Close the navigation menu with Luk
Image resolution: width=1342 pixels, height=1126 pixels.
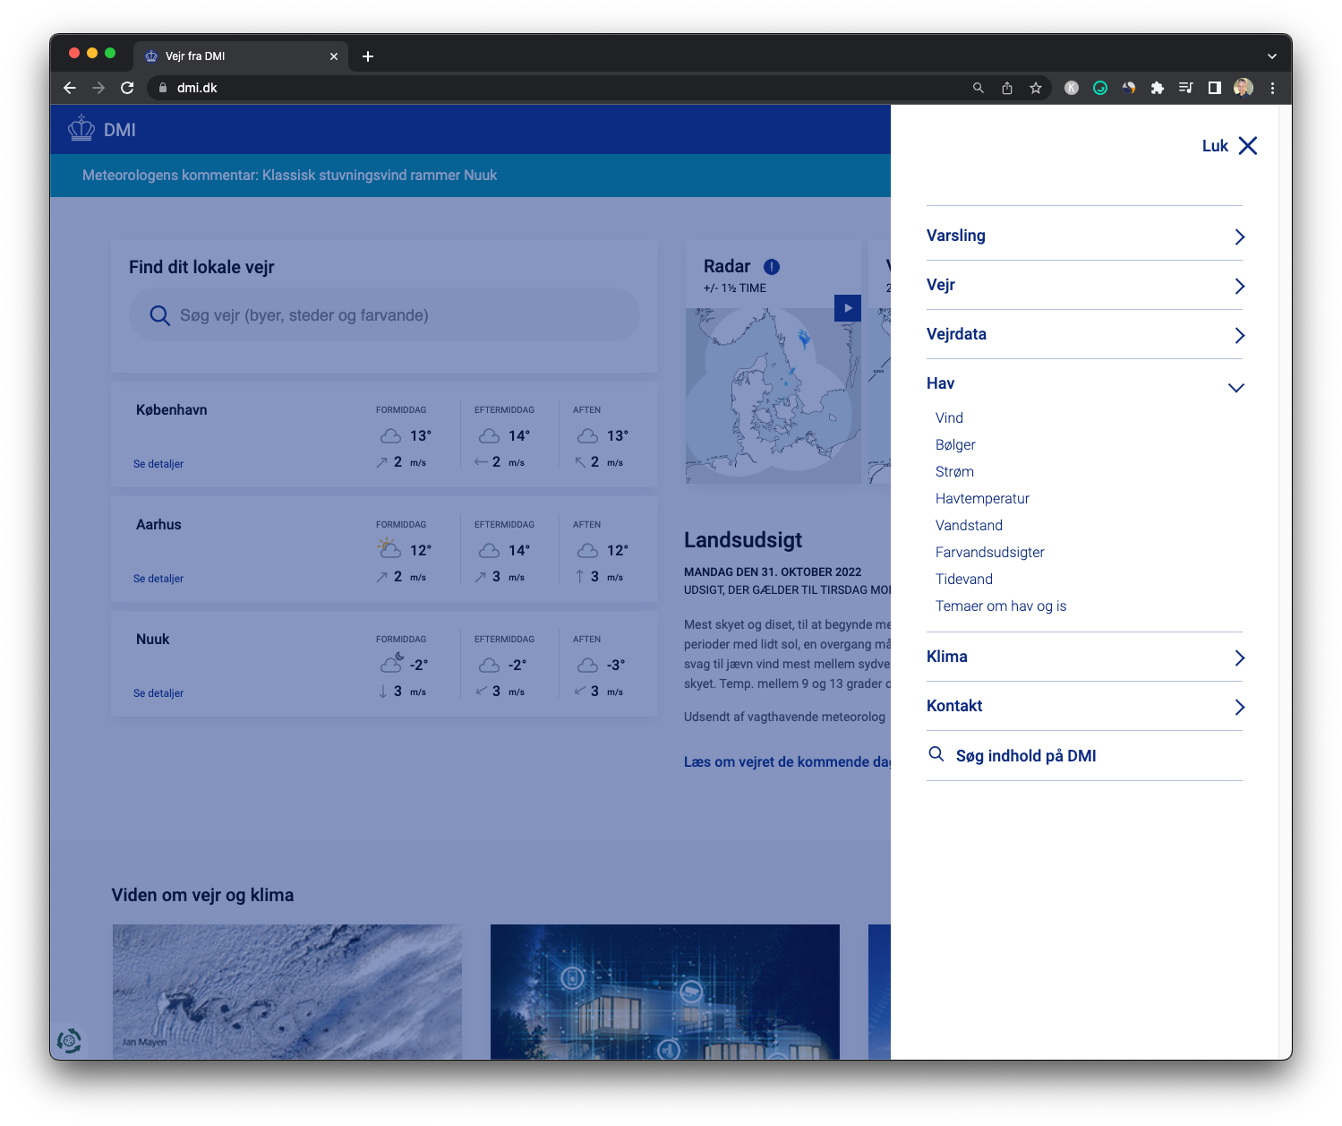point(1229,145)
